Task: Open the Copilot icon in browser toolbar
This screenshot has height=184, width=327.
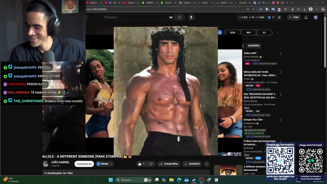Action: 323,9
